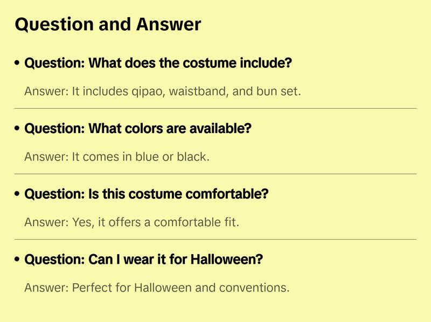
Task: Click the bullet before the Halloween question
Action: [18, 260]
